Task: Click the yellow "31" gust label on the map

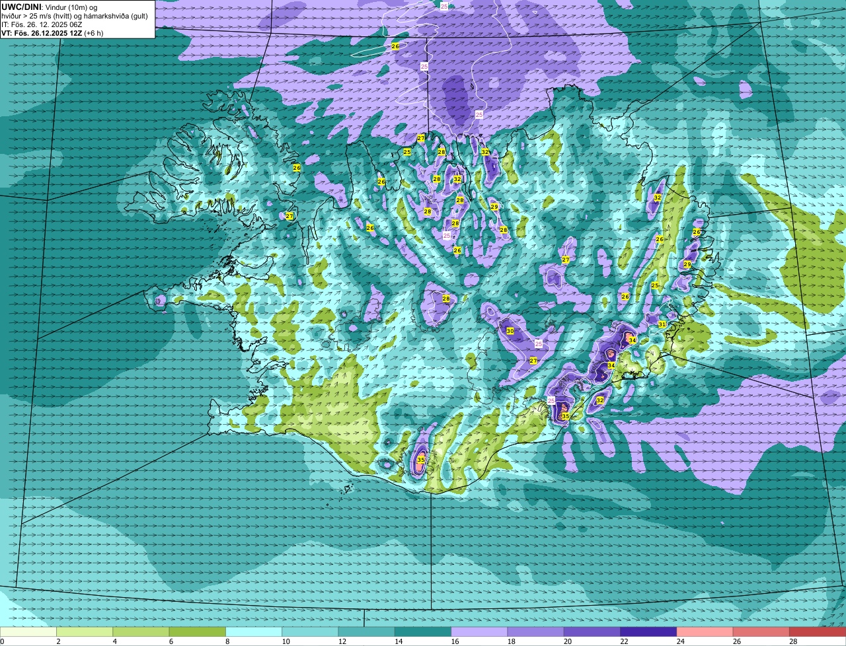Action: [662, 324]
